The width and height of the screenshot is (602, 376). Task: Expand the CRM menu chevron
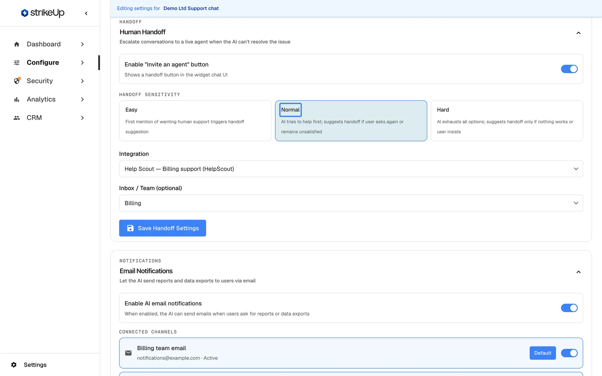tap(82, 118)
